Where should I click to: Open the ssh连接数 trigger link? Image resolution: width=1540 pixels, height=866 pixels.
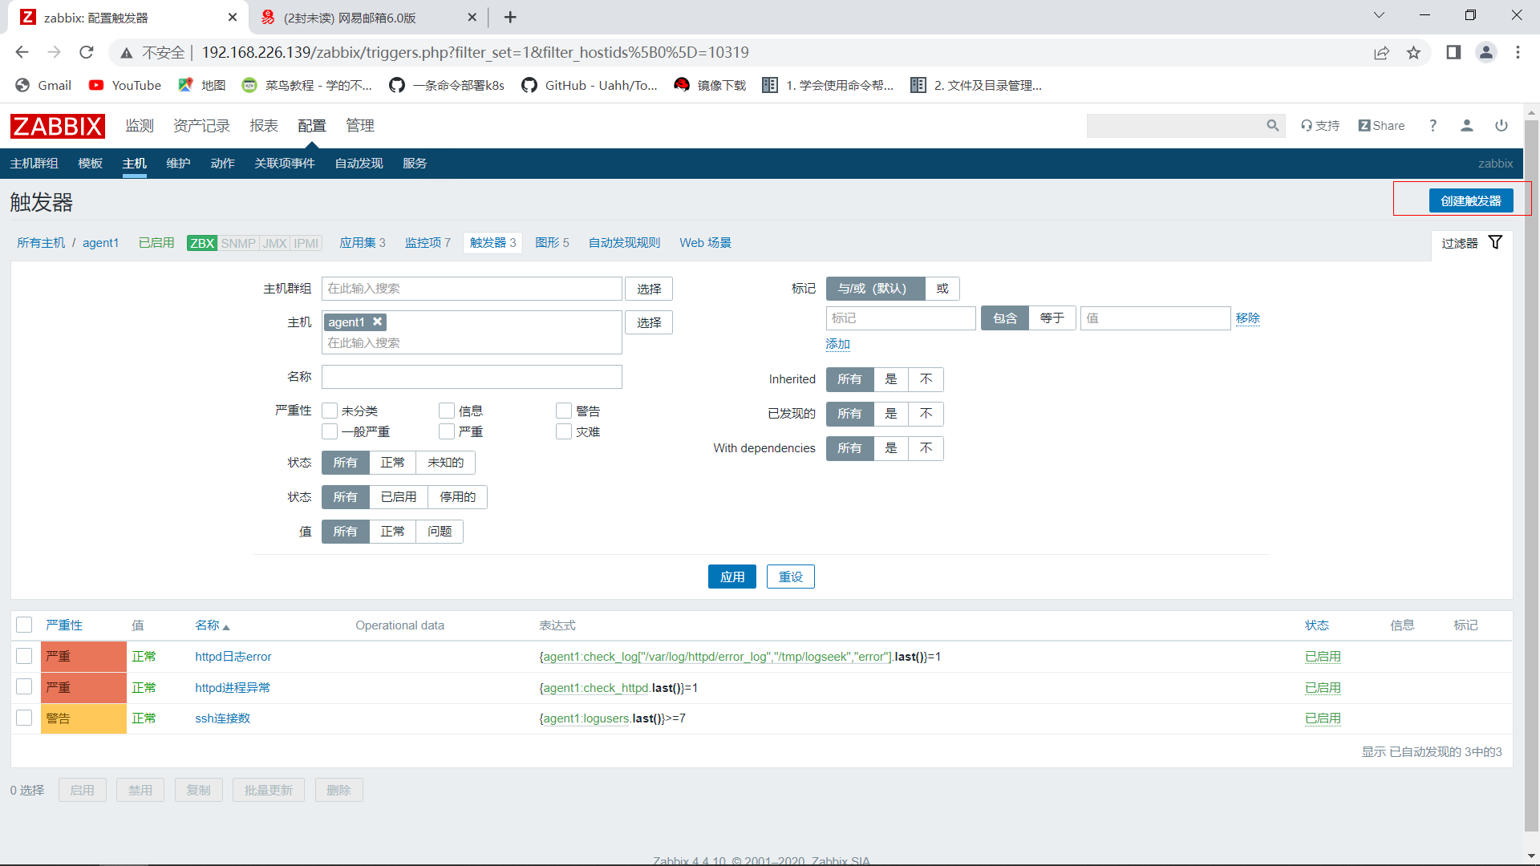tap(222, 718)
